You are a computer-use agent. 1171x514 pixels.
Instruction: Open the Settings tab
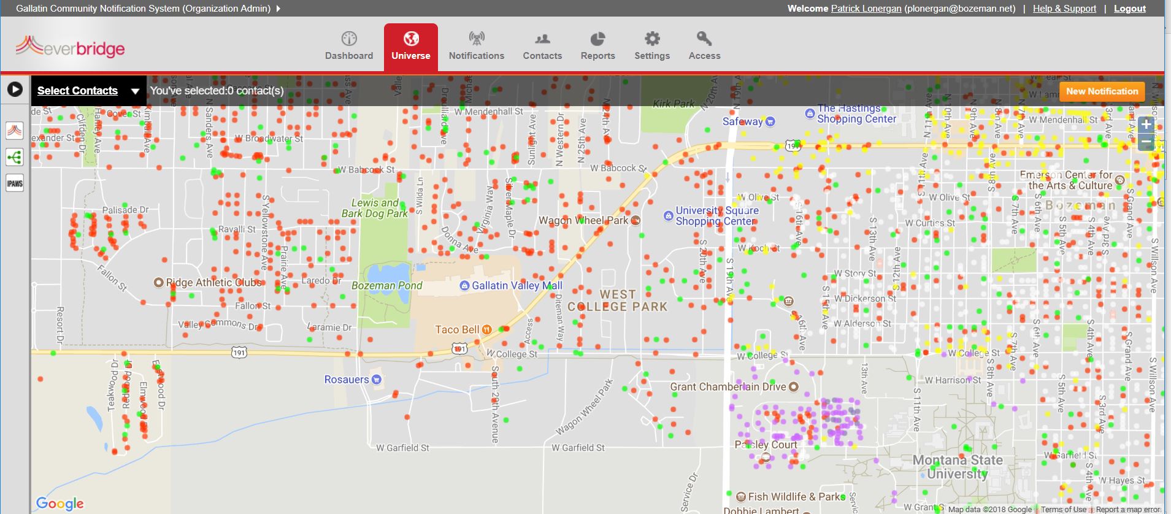652,46
